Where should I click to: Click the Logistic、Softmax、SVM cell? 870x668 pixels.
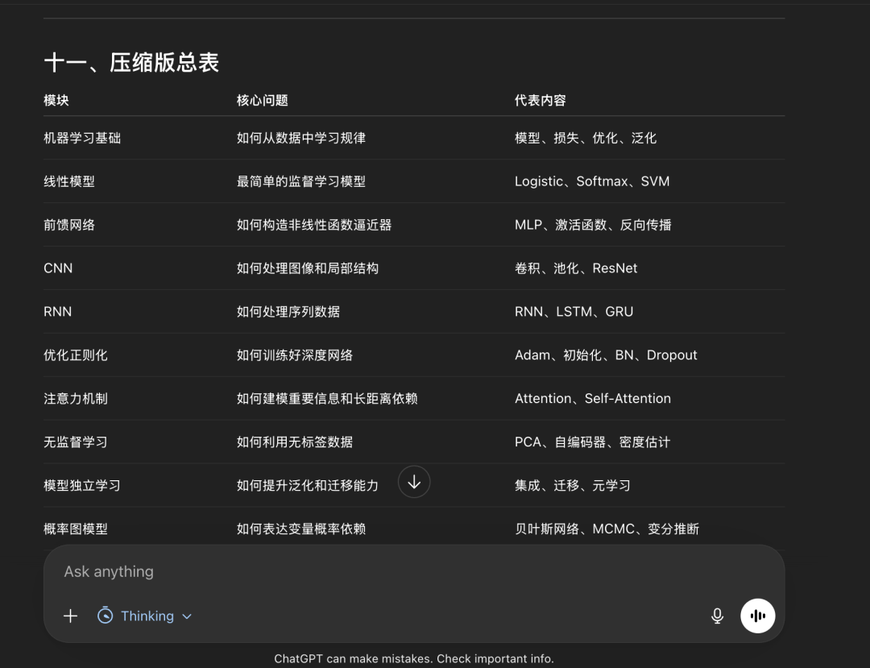coord(592,180)
